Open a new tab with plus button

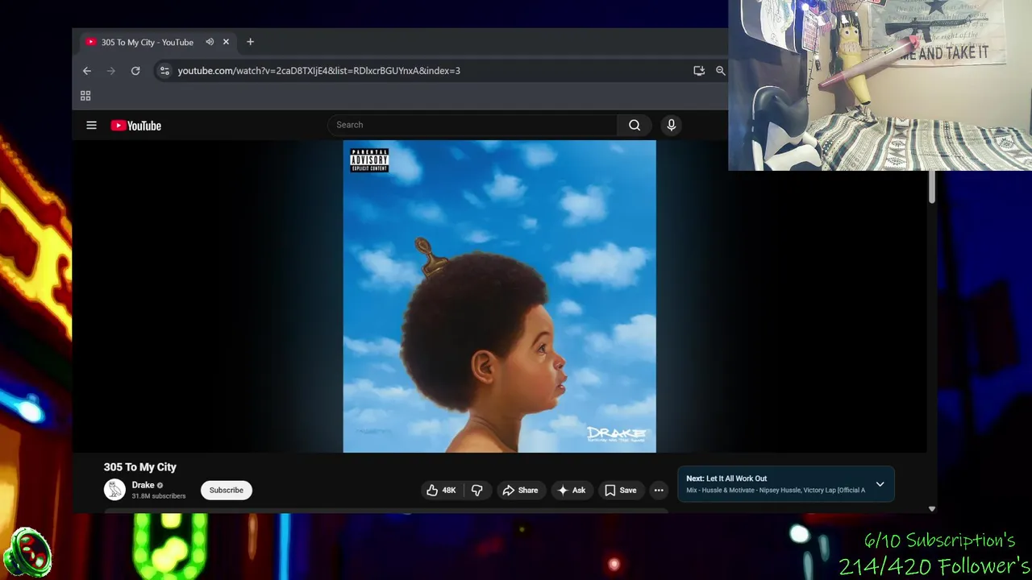(250, 42)
